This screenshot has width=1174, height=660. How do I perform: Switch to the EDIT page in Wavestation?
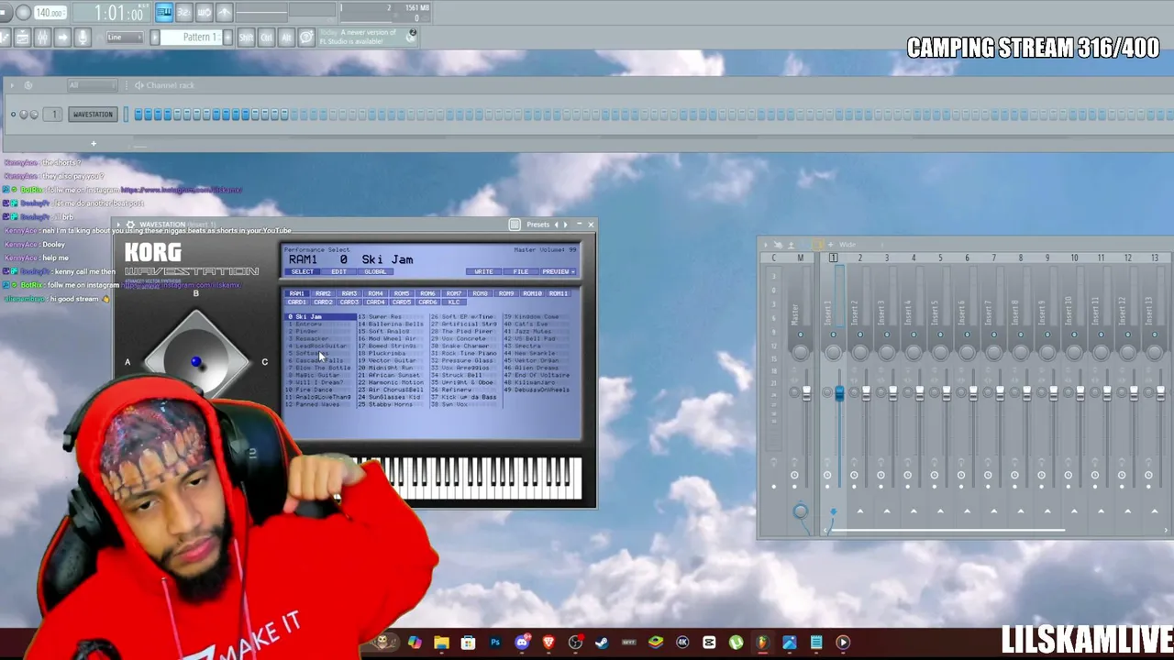tap(338, 272)
